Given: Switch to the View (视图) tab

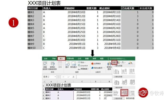Looking at the screenshot, I should coord(102,59).
